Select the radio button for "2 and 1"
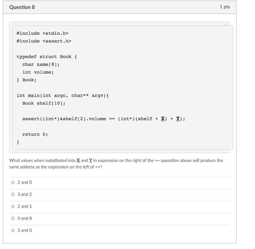 [x=13, y=206]
